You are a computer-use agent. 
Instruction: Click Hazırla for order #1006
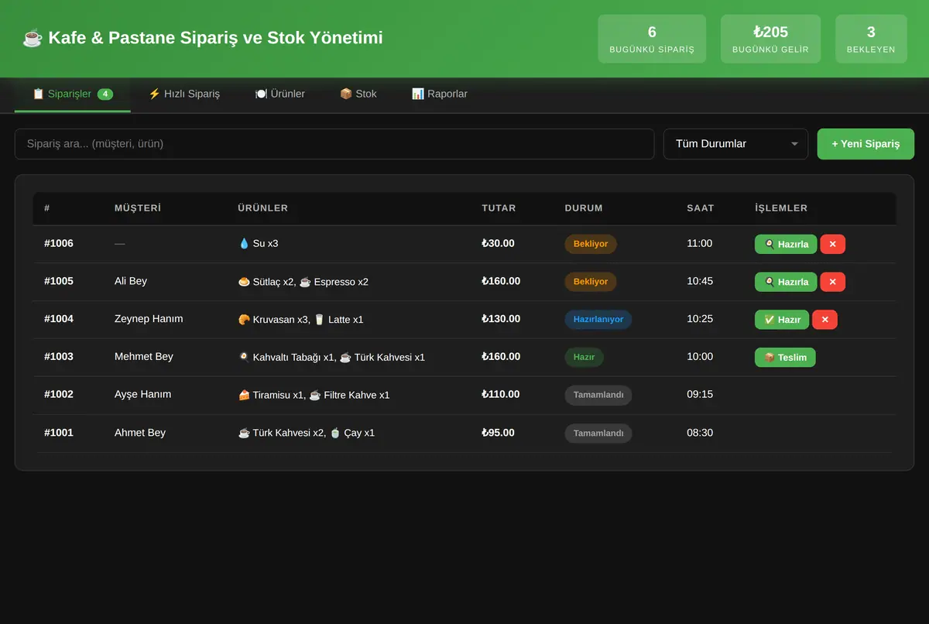pyautogui.click(x=786, y=244)
